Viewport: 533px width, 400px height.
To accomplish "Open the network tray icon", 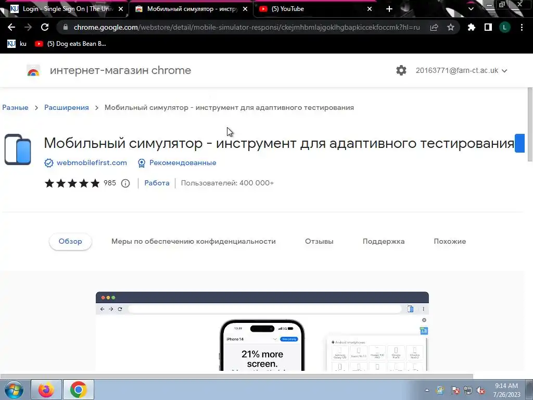I will [468, 391].
